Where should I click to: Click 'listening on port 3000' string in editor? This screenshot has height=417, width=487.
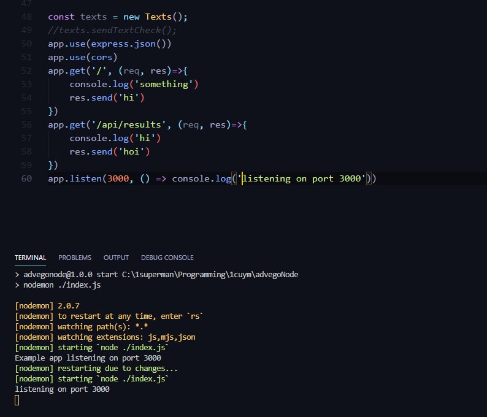(x=302, y=178)
